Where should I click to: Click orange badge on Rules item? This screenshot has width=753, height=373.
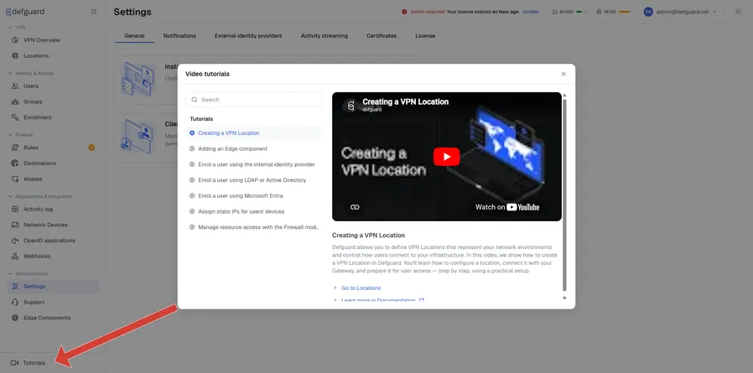pos(91,148)
